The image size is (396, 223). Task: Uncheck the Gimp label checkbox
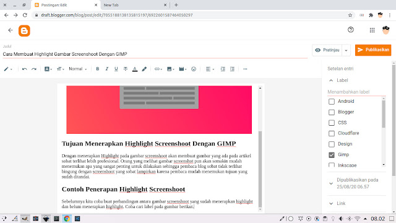(x=332, y=155)
